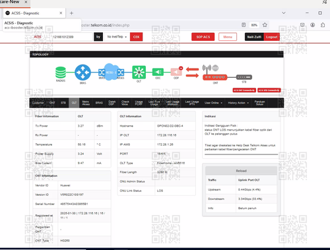Viewport: 330px width, 250px height.
Task: Switch to the Customer tab
Action: point(38,103)
